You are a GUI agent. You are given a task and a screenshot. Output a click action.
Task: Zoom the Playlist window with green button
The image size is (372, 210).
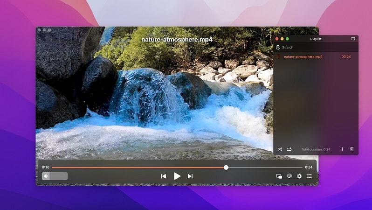click(287, 39)
